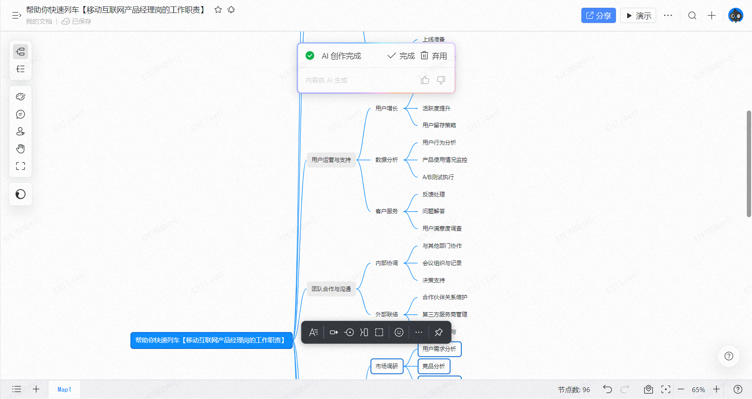The height and width of the screenshot is (399, 752).
Task: Select 团队合作与沟通 branch node
Action: click(331, 289)
